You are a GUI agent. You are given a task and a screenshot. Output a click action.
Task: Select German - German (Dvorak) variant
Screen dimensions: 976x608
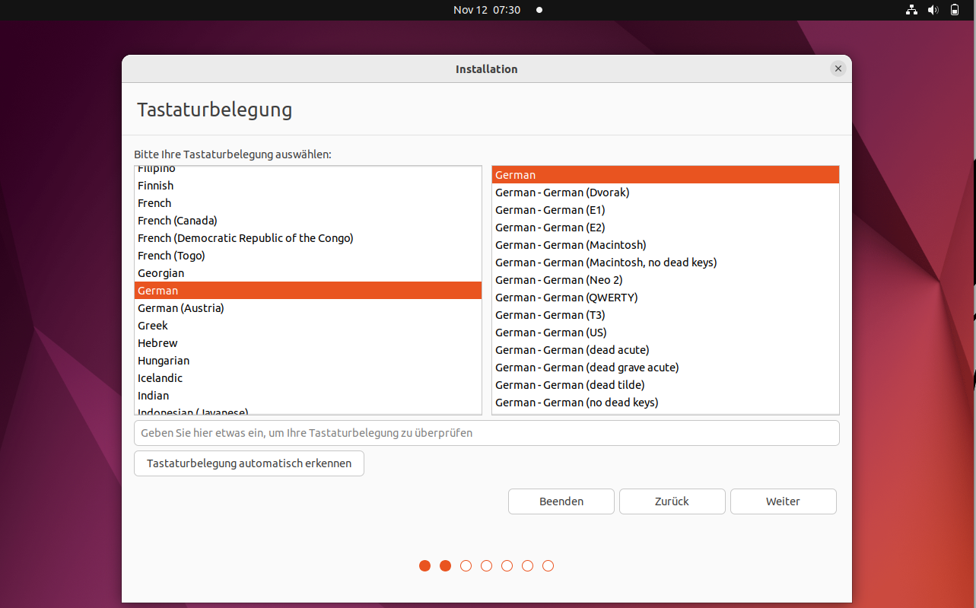click(562, 193)
